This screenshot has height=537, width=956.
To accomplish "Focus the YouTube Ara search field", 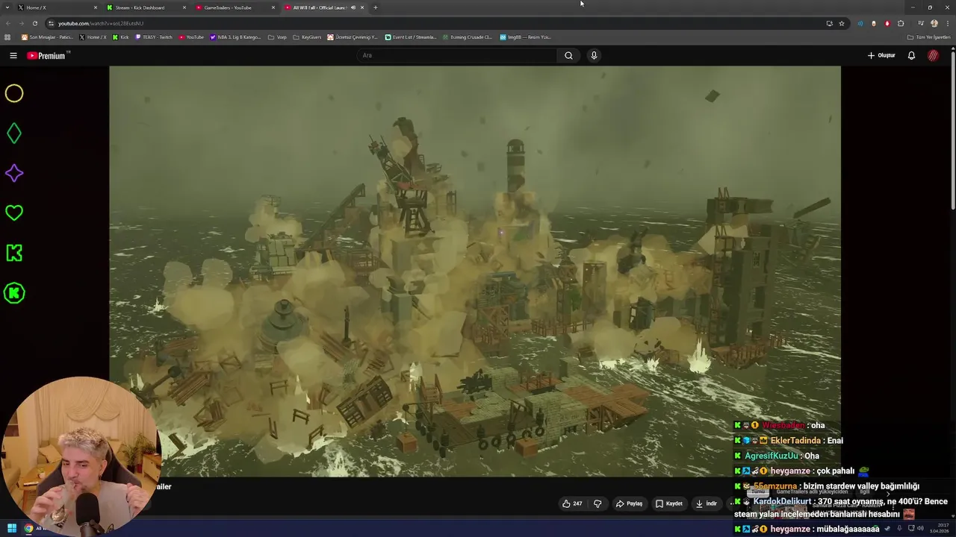I will coord(456,55).
